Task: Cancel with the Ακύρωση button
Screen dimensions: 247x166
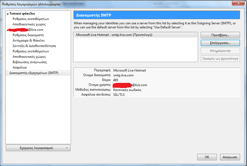Action: (x=230, y=157)
